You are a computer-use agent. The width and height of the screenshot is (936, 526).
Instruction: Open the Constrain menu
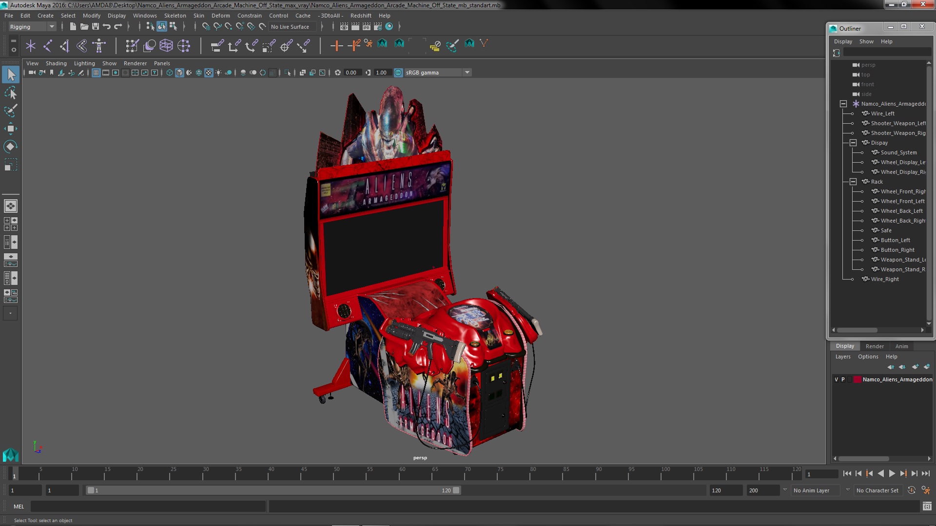(x=249, y=16)
